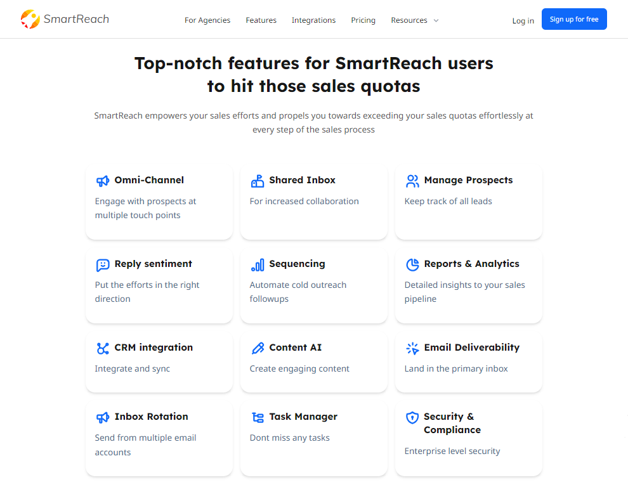Select the Content AI card title

(295, 347)
